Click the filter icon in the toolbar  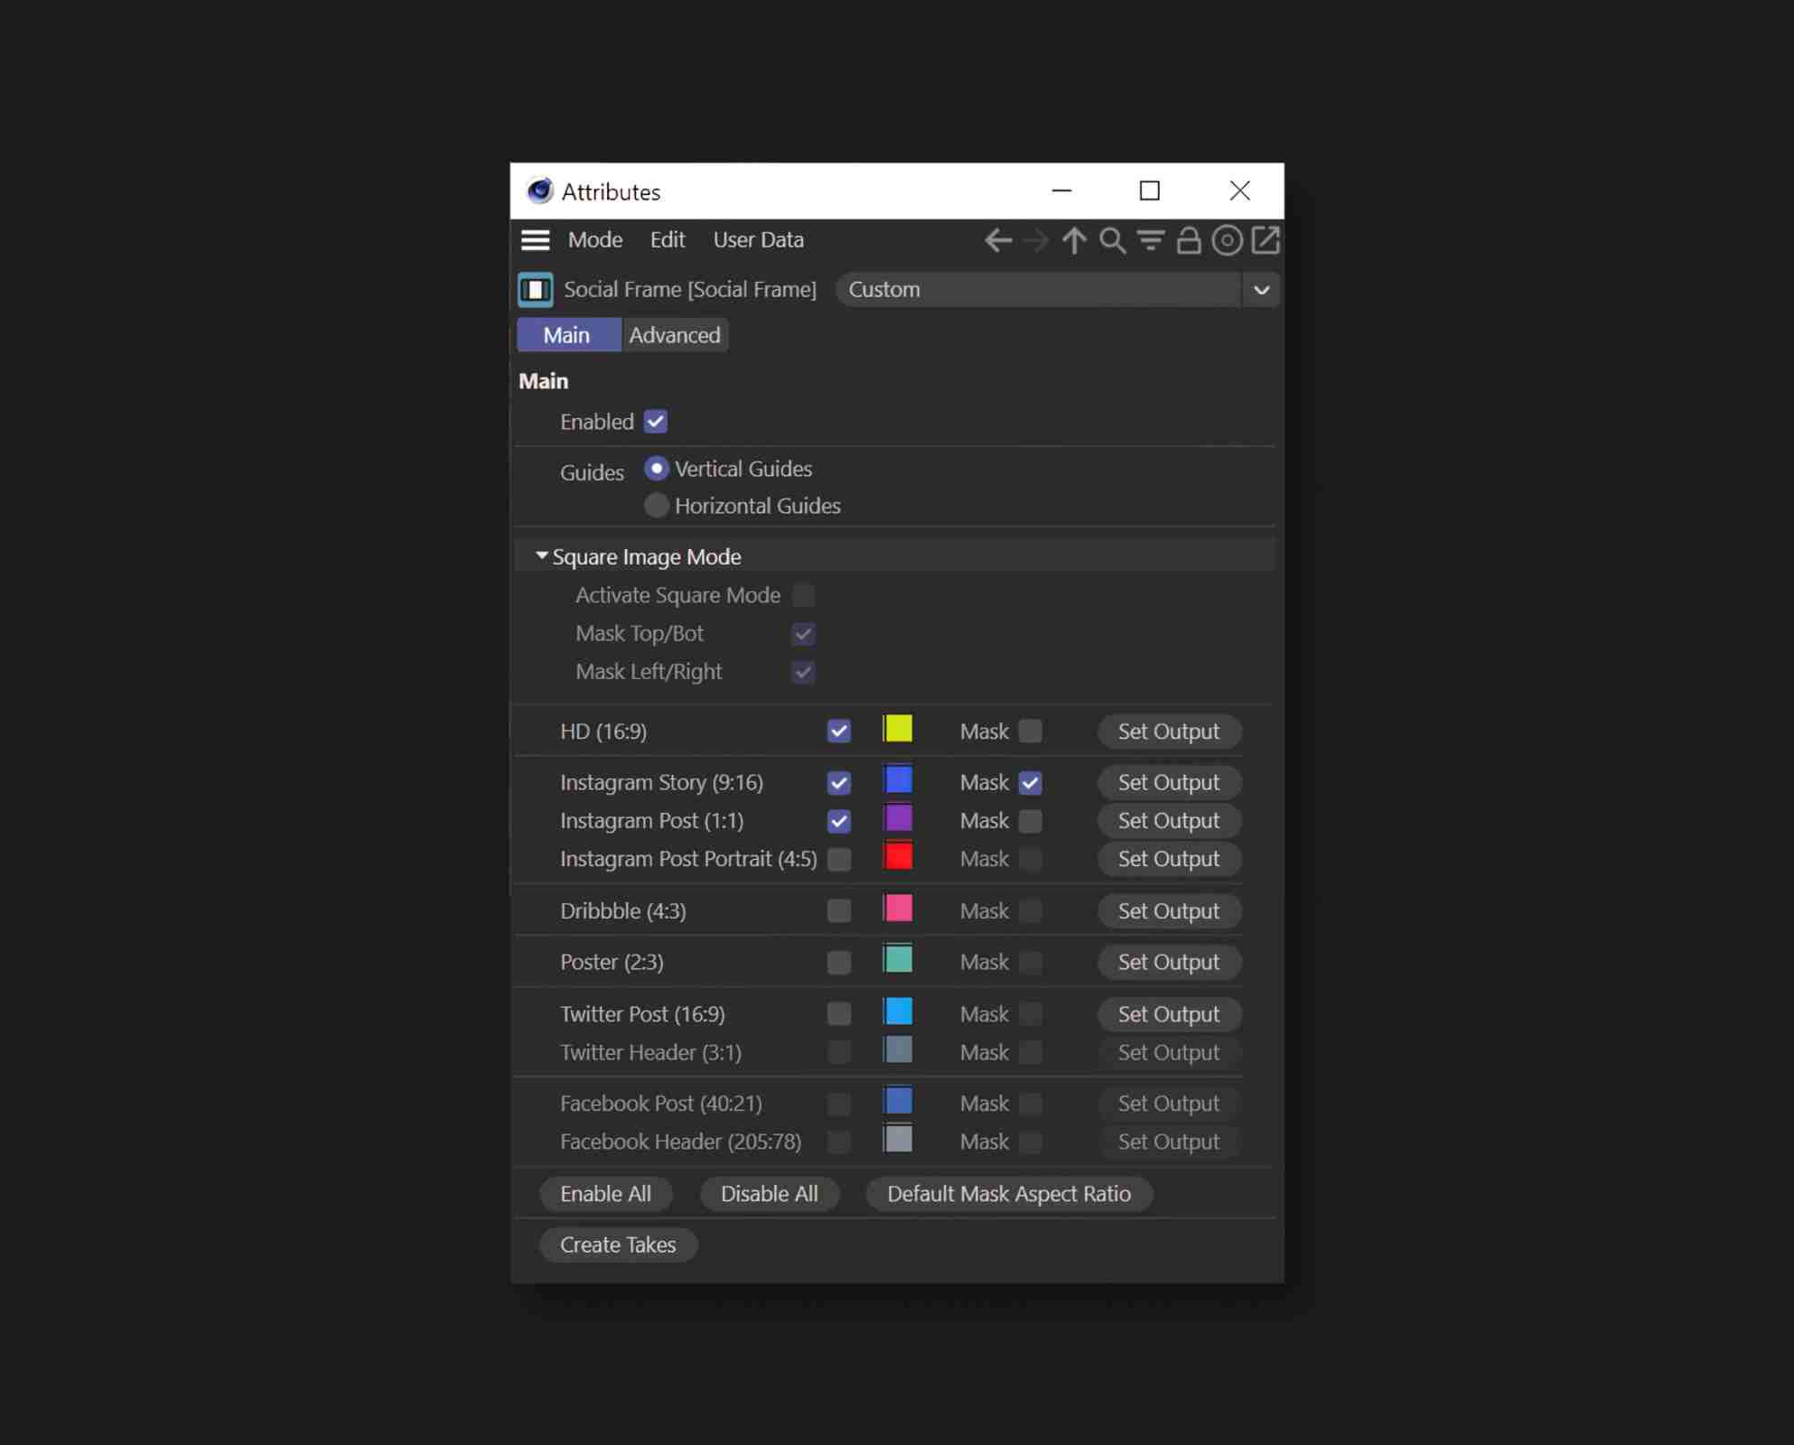(1150, 240)
